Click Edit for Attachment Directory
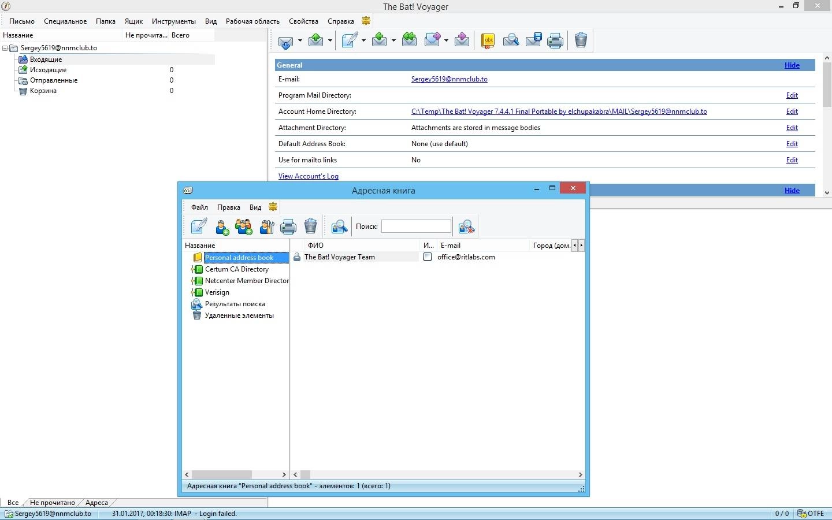Image resolution: width=832 pixels, height=520 pixels. point(792,128)
